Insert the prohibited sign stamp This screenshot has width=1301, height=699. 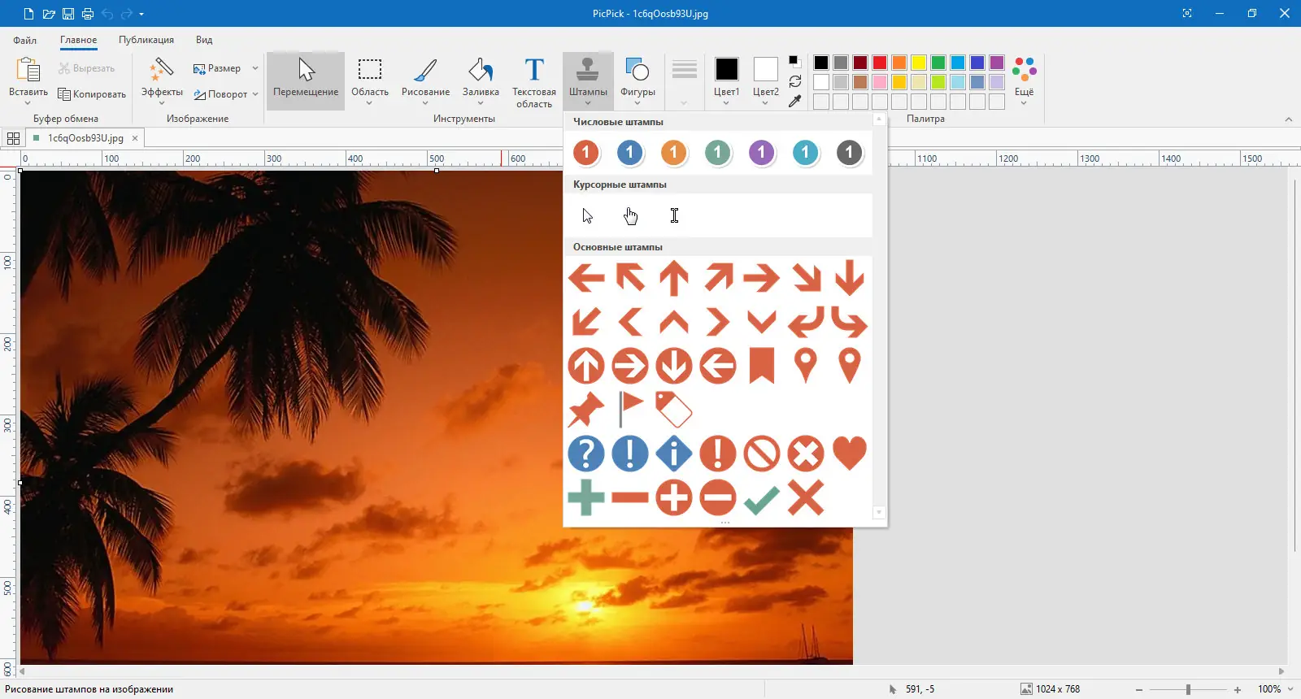pos(762,454)
